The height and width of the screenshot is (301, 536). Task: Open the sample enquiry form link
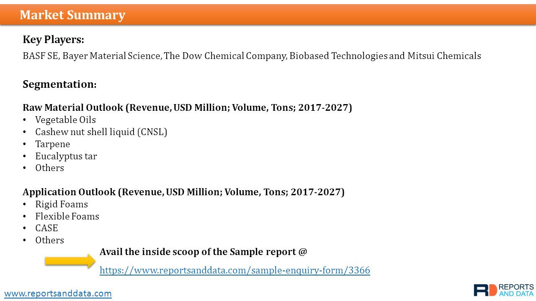click(x=235, y=270)
